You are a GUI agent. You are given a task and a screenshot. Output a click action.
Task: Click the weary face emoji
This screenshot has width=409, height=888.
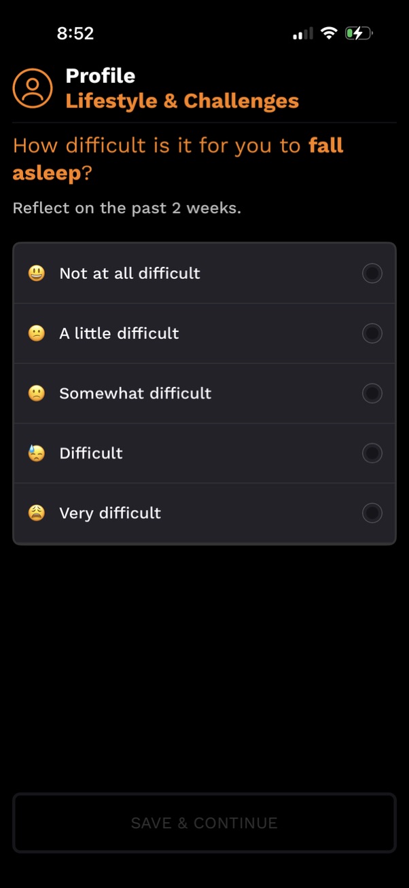click(x=37, y=513)
